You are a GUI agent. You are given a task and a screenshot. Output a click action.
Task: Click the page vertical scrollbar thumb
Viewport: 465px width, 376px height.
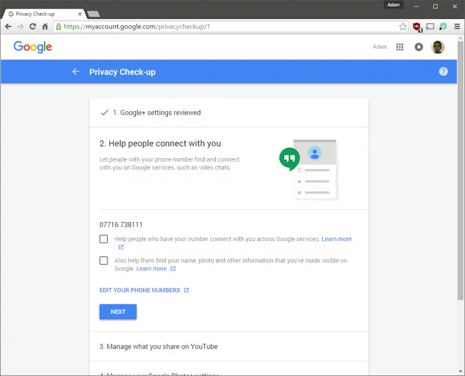click(x=460, y=170)
